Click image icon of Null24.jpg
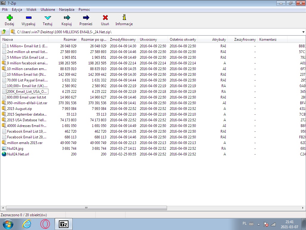Image resolution: width=306 pixels, height=230 pixels. [x=4, y=149]
